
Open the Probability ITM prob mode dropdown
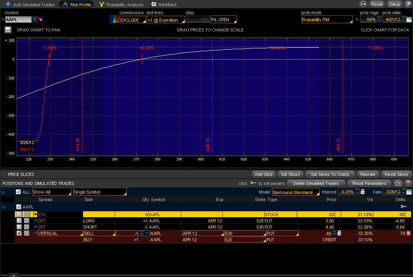click(327, 20)
